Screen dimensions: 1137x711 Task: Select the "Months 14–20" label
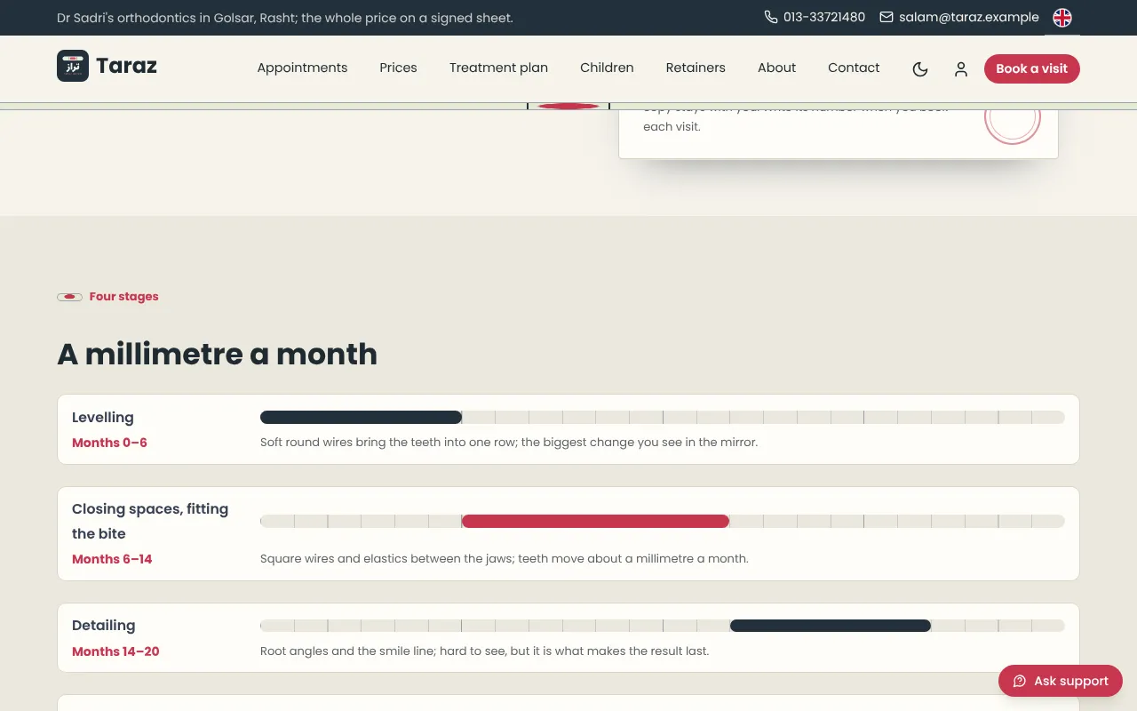coord(115,651)
